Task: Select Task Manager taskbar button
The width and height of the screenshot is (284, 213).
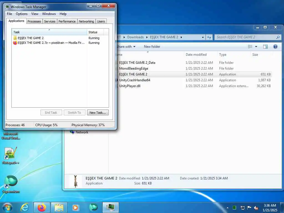Action: pyautogui.click(x=111, y=208)
